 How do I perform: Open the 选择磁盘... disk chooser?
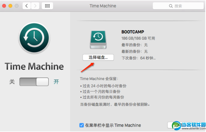pos(98,57)
